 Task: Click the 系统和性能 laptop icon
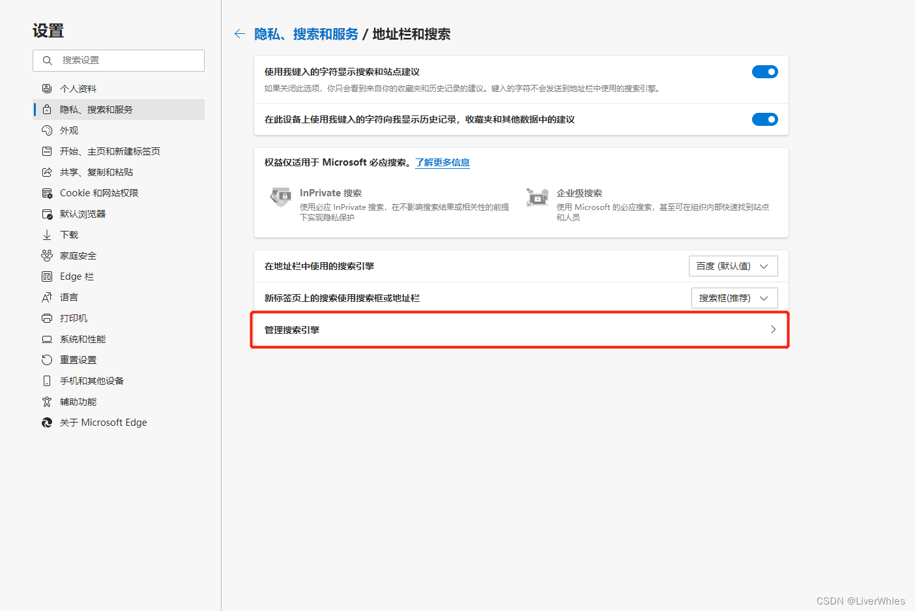[47, 339]
